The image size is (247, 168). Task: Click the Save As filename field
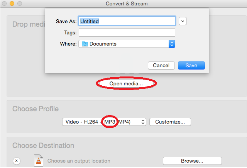click(127, 21)
